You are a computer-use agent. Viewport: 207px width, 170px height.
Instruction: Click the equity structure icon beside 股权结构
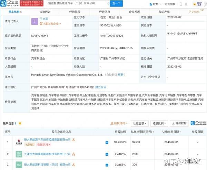[112, 123]
